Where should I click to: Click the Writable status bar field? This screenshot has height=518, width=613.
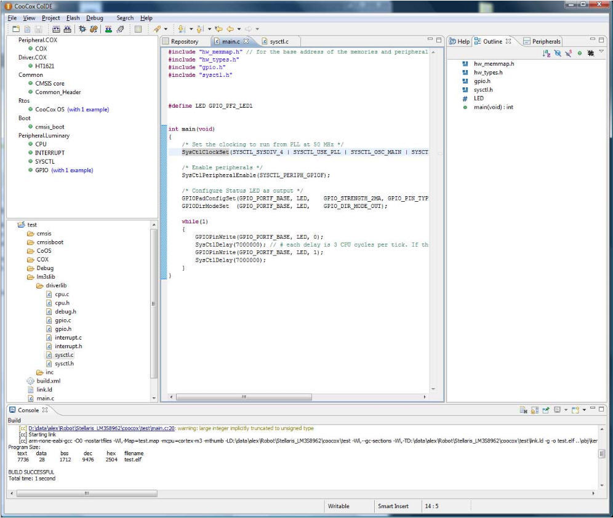click(x=339, y=506)
